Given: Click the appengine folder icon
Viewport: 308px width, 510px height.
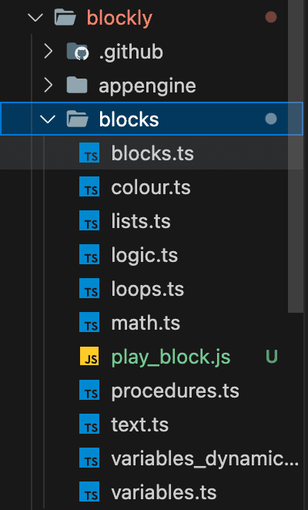Looking at the screenshot, I should [x=77, y=86].
